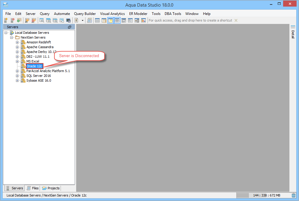Click the Local Database Servers globe icon

tap(12, 33)
